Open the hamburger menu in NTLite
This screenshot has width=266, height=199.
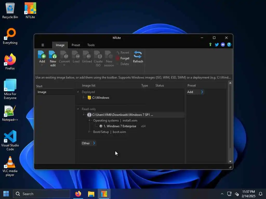[x=43, y=45]
